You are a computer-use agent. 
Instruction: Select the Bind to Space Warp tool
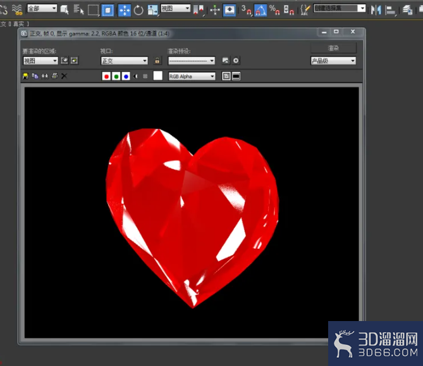tap(16, 9)
